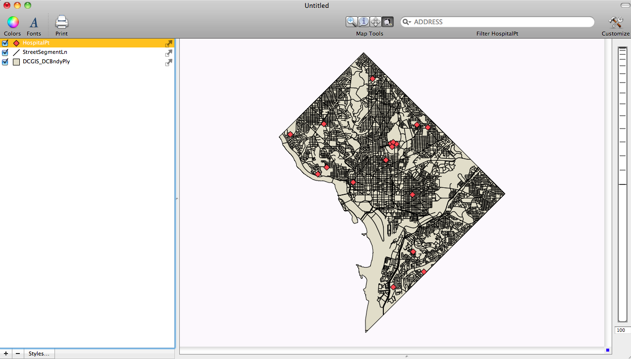
Task: Click in the ADDRESS filter search field
Action: (x=500, y=22)
